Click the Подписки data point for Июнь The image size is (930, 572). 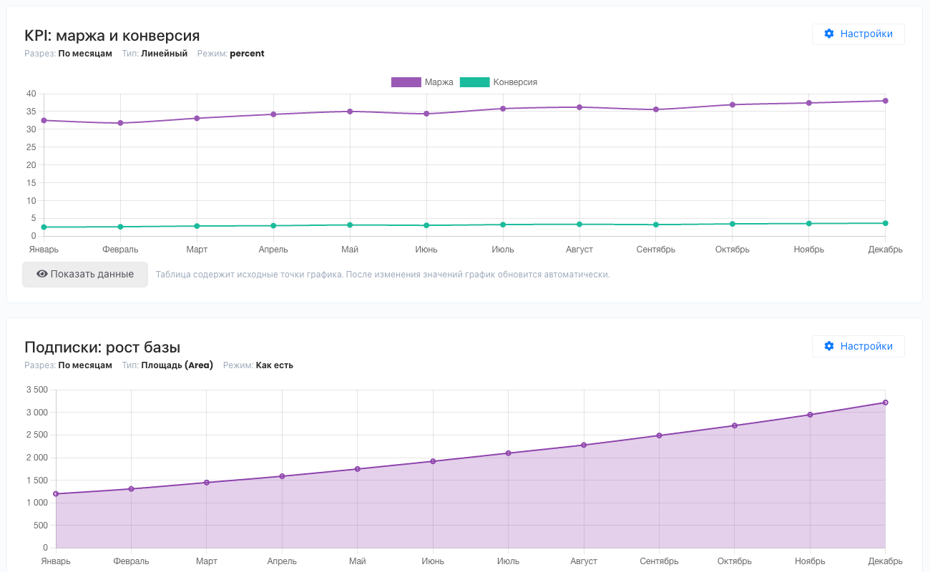433,461
